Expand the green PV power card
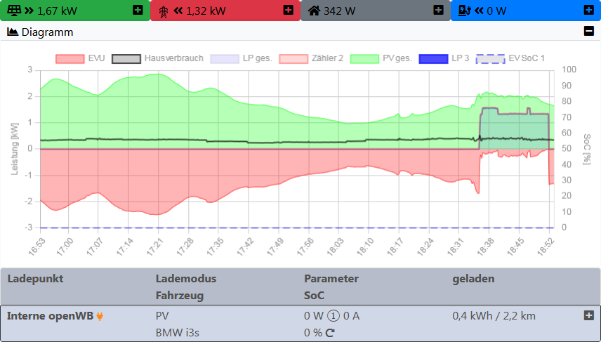 pyautogui.click(x=138, y=11)
